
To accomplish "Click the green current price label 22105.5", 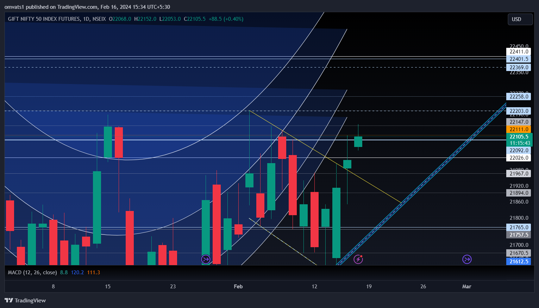I will click(x=519, y=137).
